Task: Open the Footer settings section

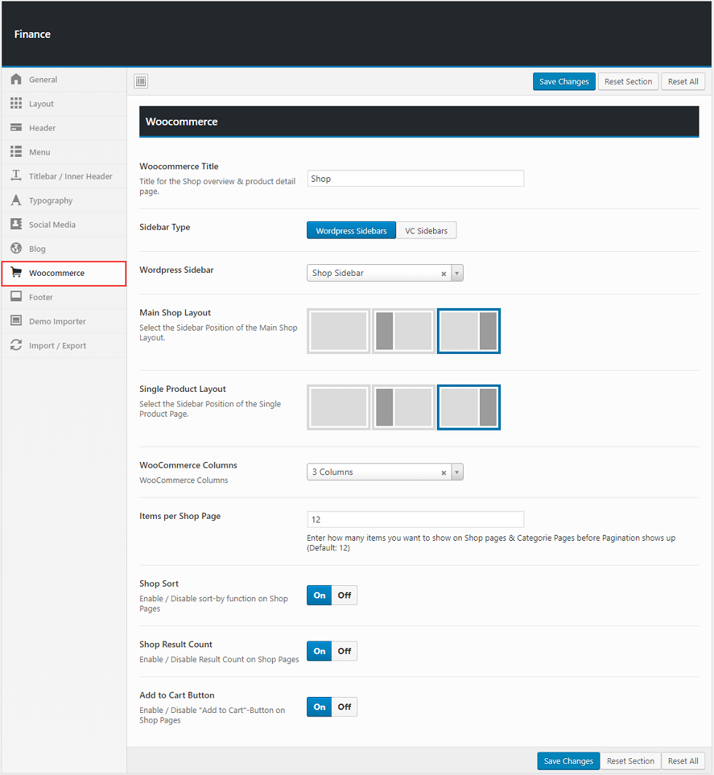Action: 41,297
